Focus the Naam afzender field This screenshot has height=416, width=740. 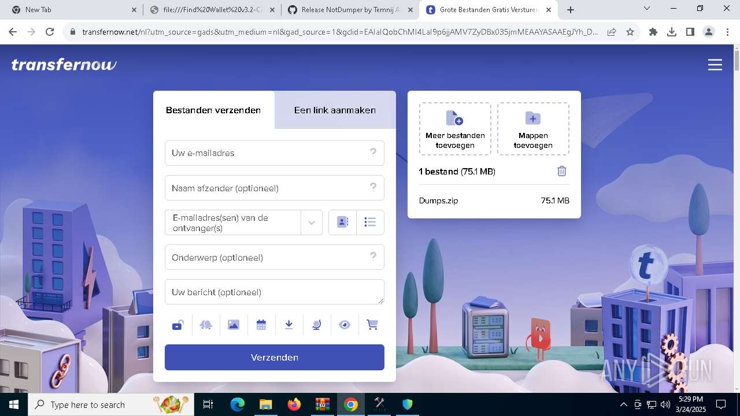[x=275, y=188]
